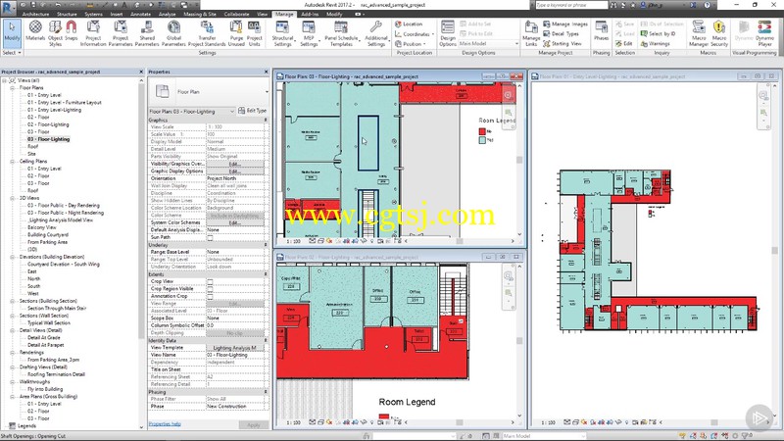This screenshot has height=441, width=784.
Task: Open Global Parameters
Action: 173,33
